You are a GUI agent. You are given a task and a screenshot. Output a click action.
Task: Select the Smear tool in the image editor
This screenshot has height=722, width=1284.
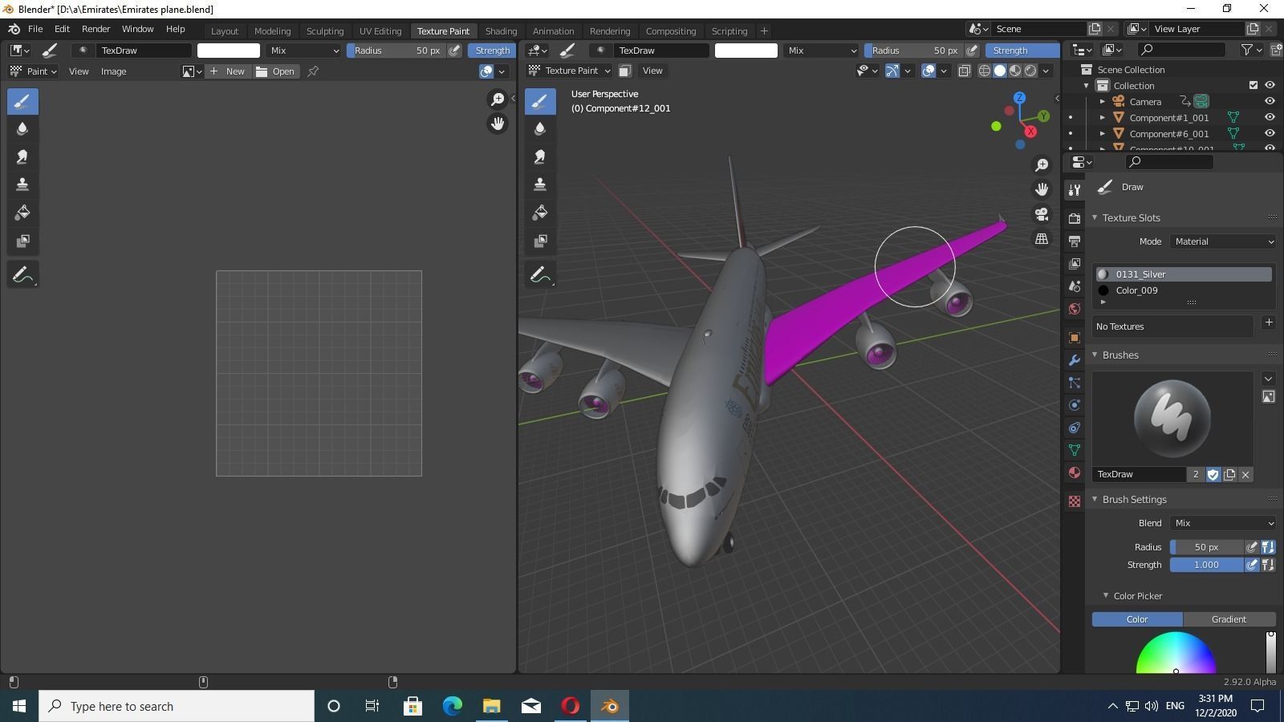click(x=22, y=156)
